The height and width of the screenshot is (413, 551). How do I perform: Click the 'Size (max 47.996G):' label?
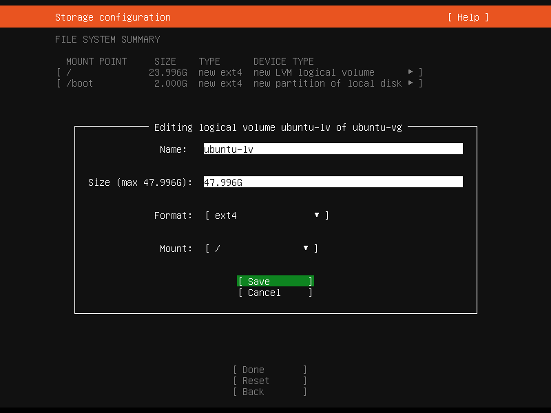(x=141, y=182)
